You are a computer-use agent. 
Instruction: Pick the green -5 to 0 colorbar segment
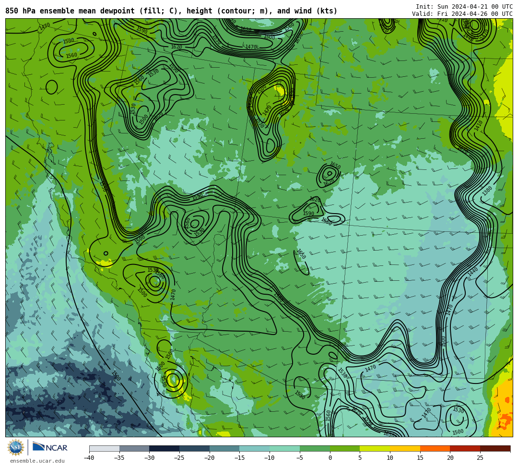[x=315, y=448]
